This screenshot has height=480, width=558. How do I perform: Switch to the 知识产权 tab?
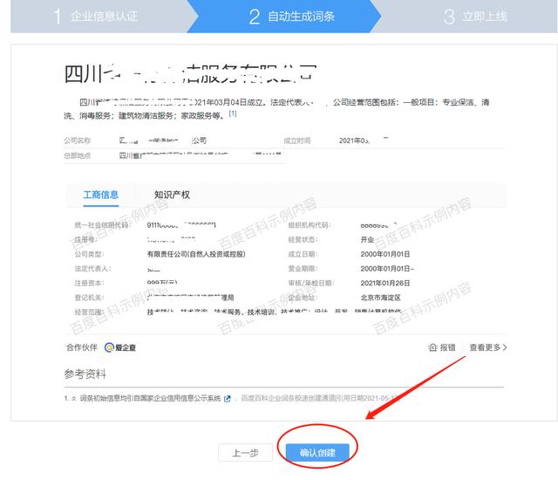pos(172,195)
